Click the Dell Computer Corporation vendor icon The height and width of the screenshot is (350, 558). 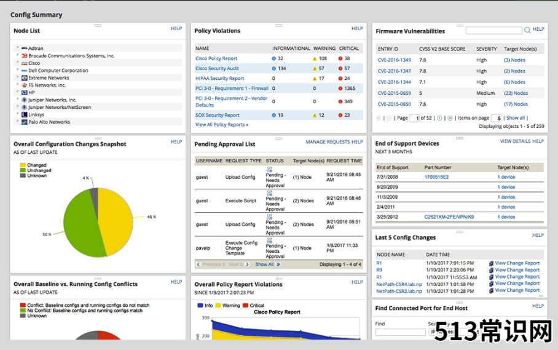point(24,71)
